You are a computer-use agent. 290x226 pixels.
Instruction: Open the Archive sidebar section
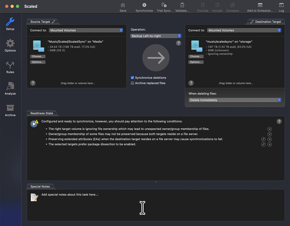pos(10,108)
